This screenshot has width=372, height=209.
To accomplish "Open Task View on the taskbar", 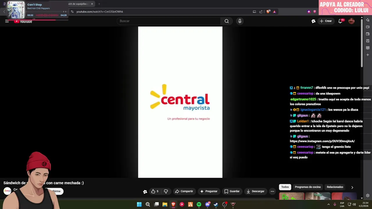I will (156, 204).
